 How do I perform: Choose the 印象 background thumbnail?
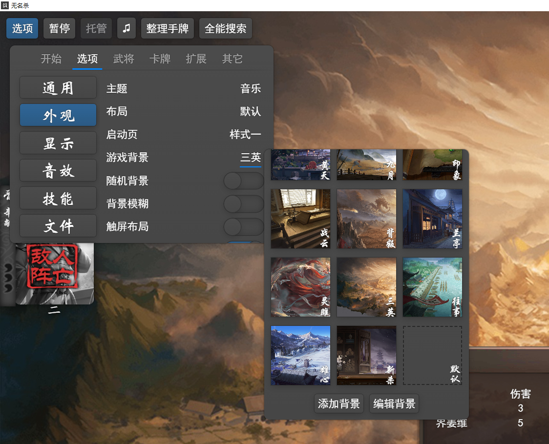[432, 165]
